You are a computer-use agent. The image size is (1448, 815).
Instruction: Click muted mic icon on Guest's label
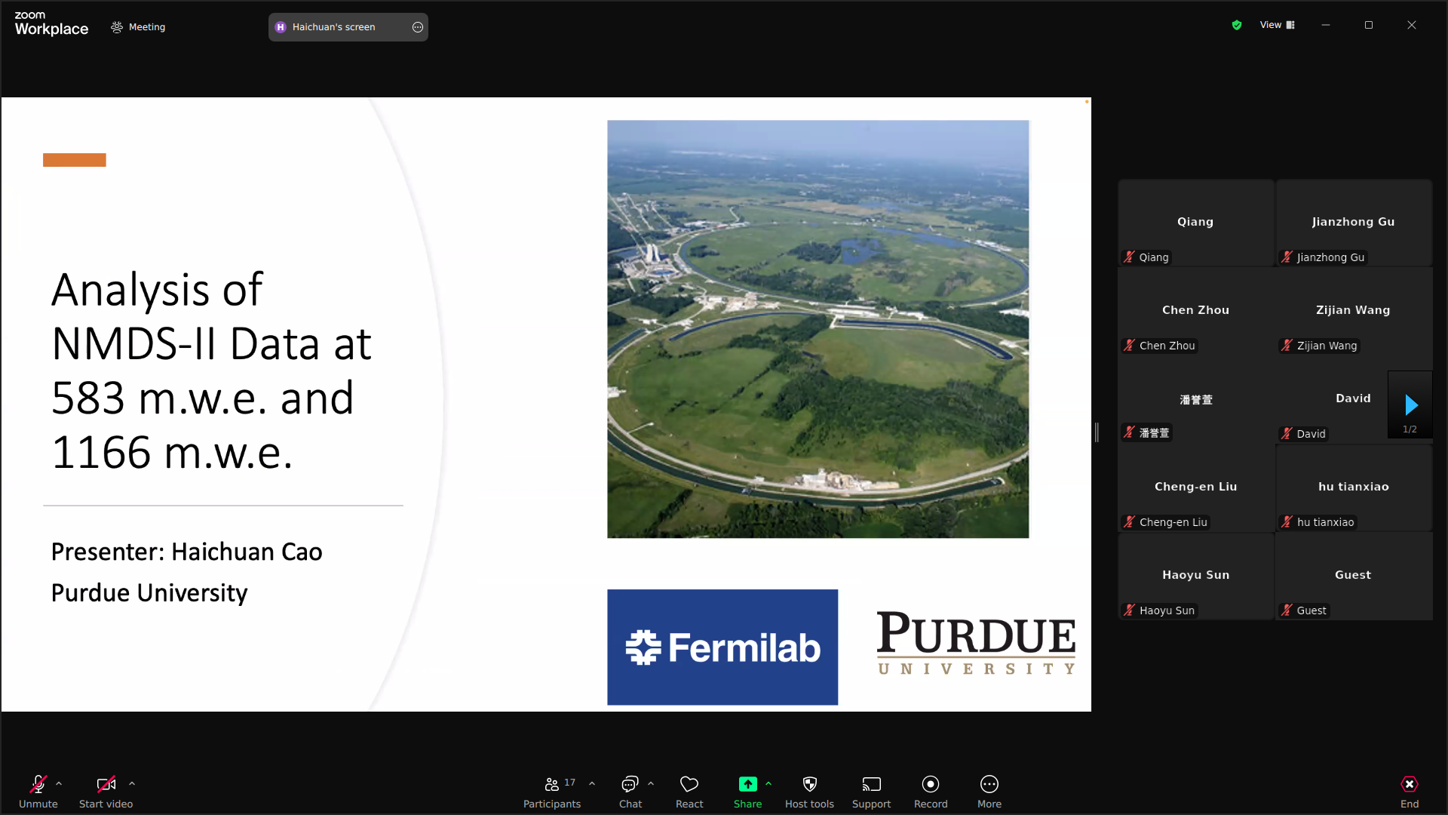[1287, 610]
